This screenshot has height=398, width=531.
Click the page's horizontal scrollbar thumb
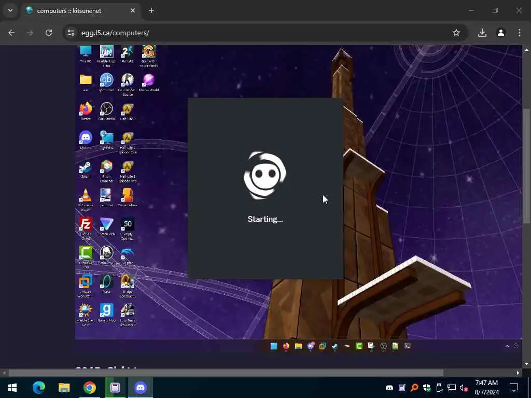pos(226,373)
